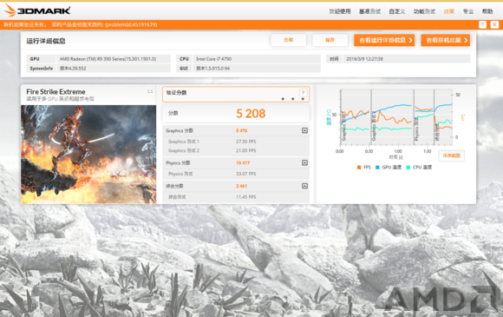
Task: Expand the Physics 分数 section
Action: (304, 162)
